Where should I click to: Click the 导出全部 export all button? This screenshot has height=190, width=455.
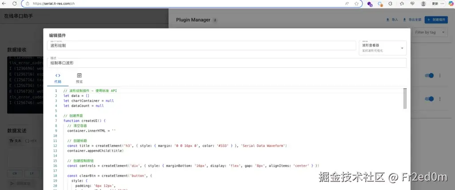(412, 19)
